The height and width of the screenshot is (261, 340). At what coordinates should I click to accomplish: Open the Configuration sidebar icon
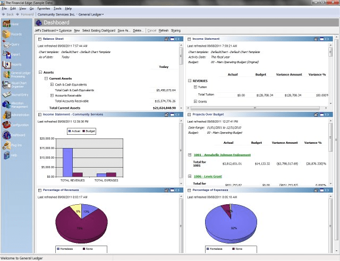pyautogui.click(x=6, y=125)
